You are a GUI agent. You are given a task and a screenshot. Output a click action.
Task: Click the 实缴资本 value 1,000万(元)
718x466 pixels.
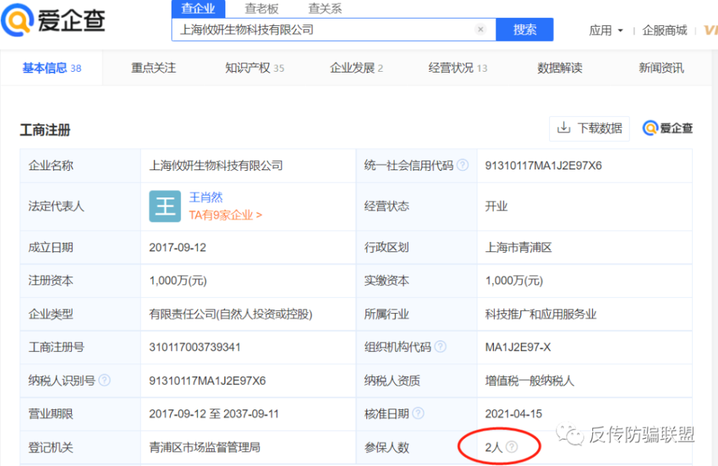(x=514, y=281)
